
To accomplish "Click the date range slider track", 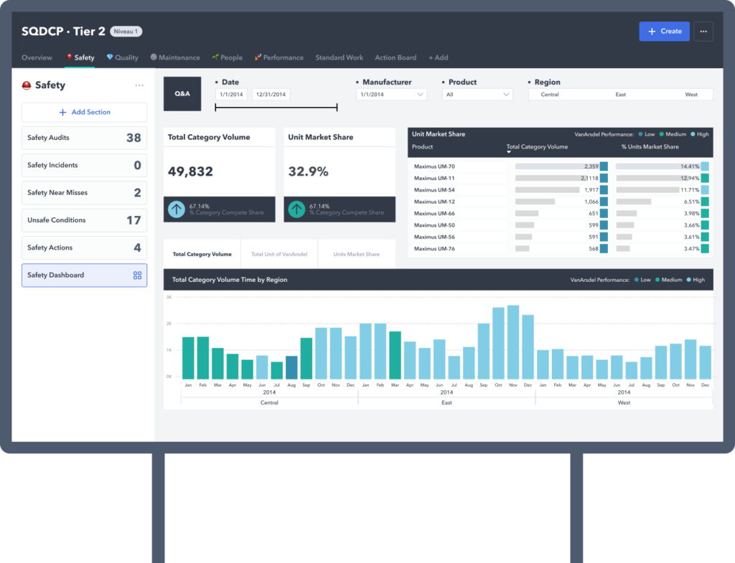I will 276,108.
